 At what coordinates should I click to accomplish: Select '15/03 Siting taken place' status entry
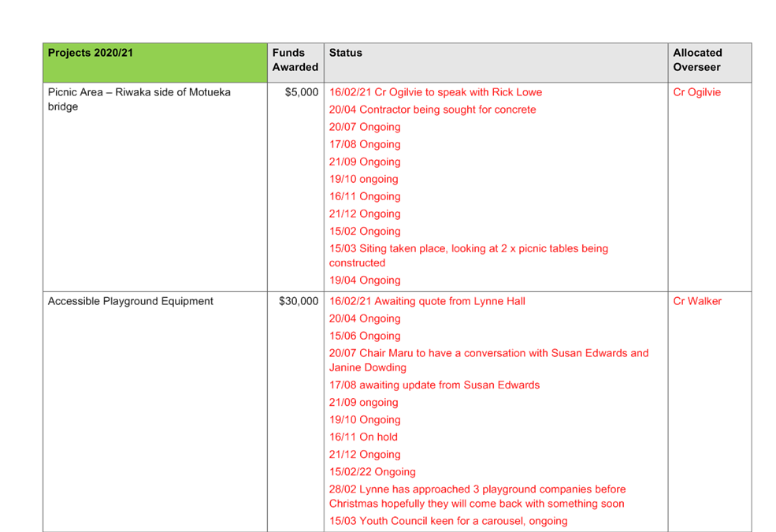point(469,256)
